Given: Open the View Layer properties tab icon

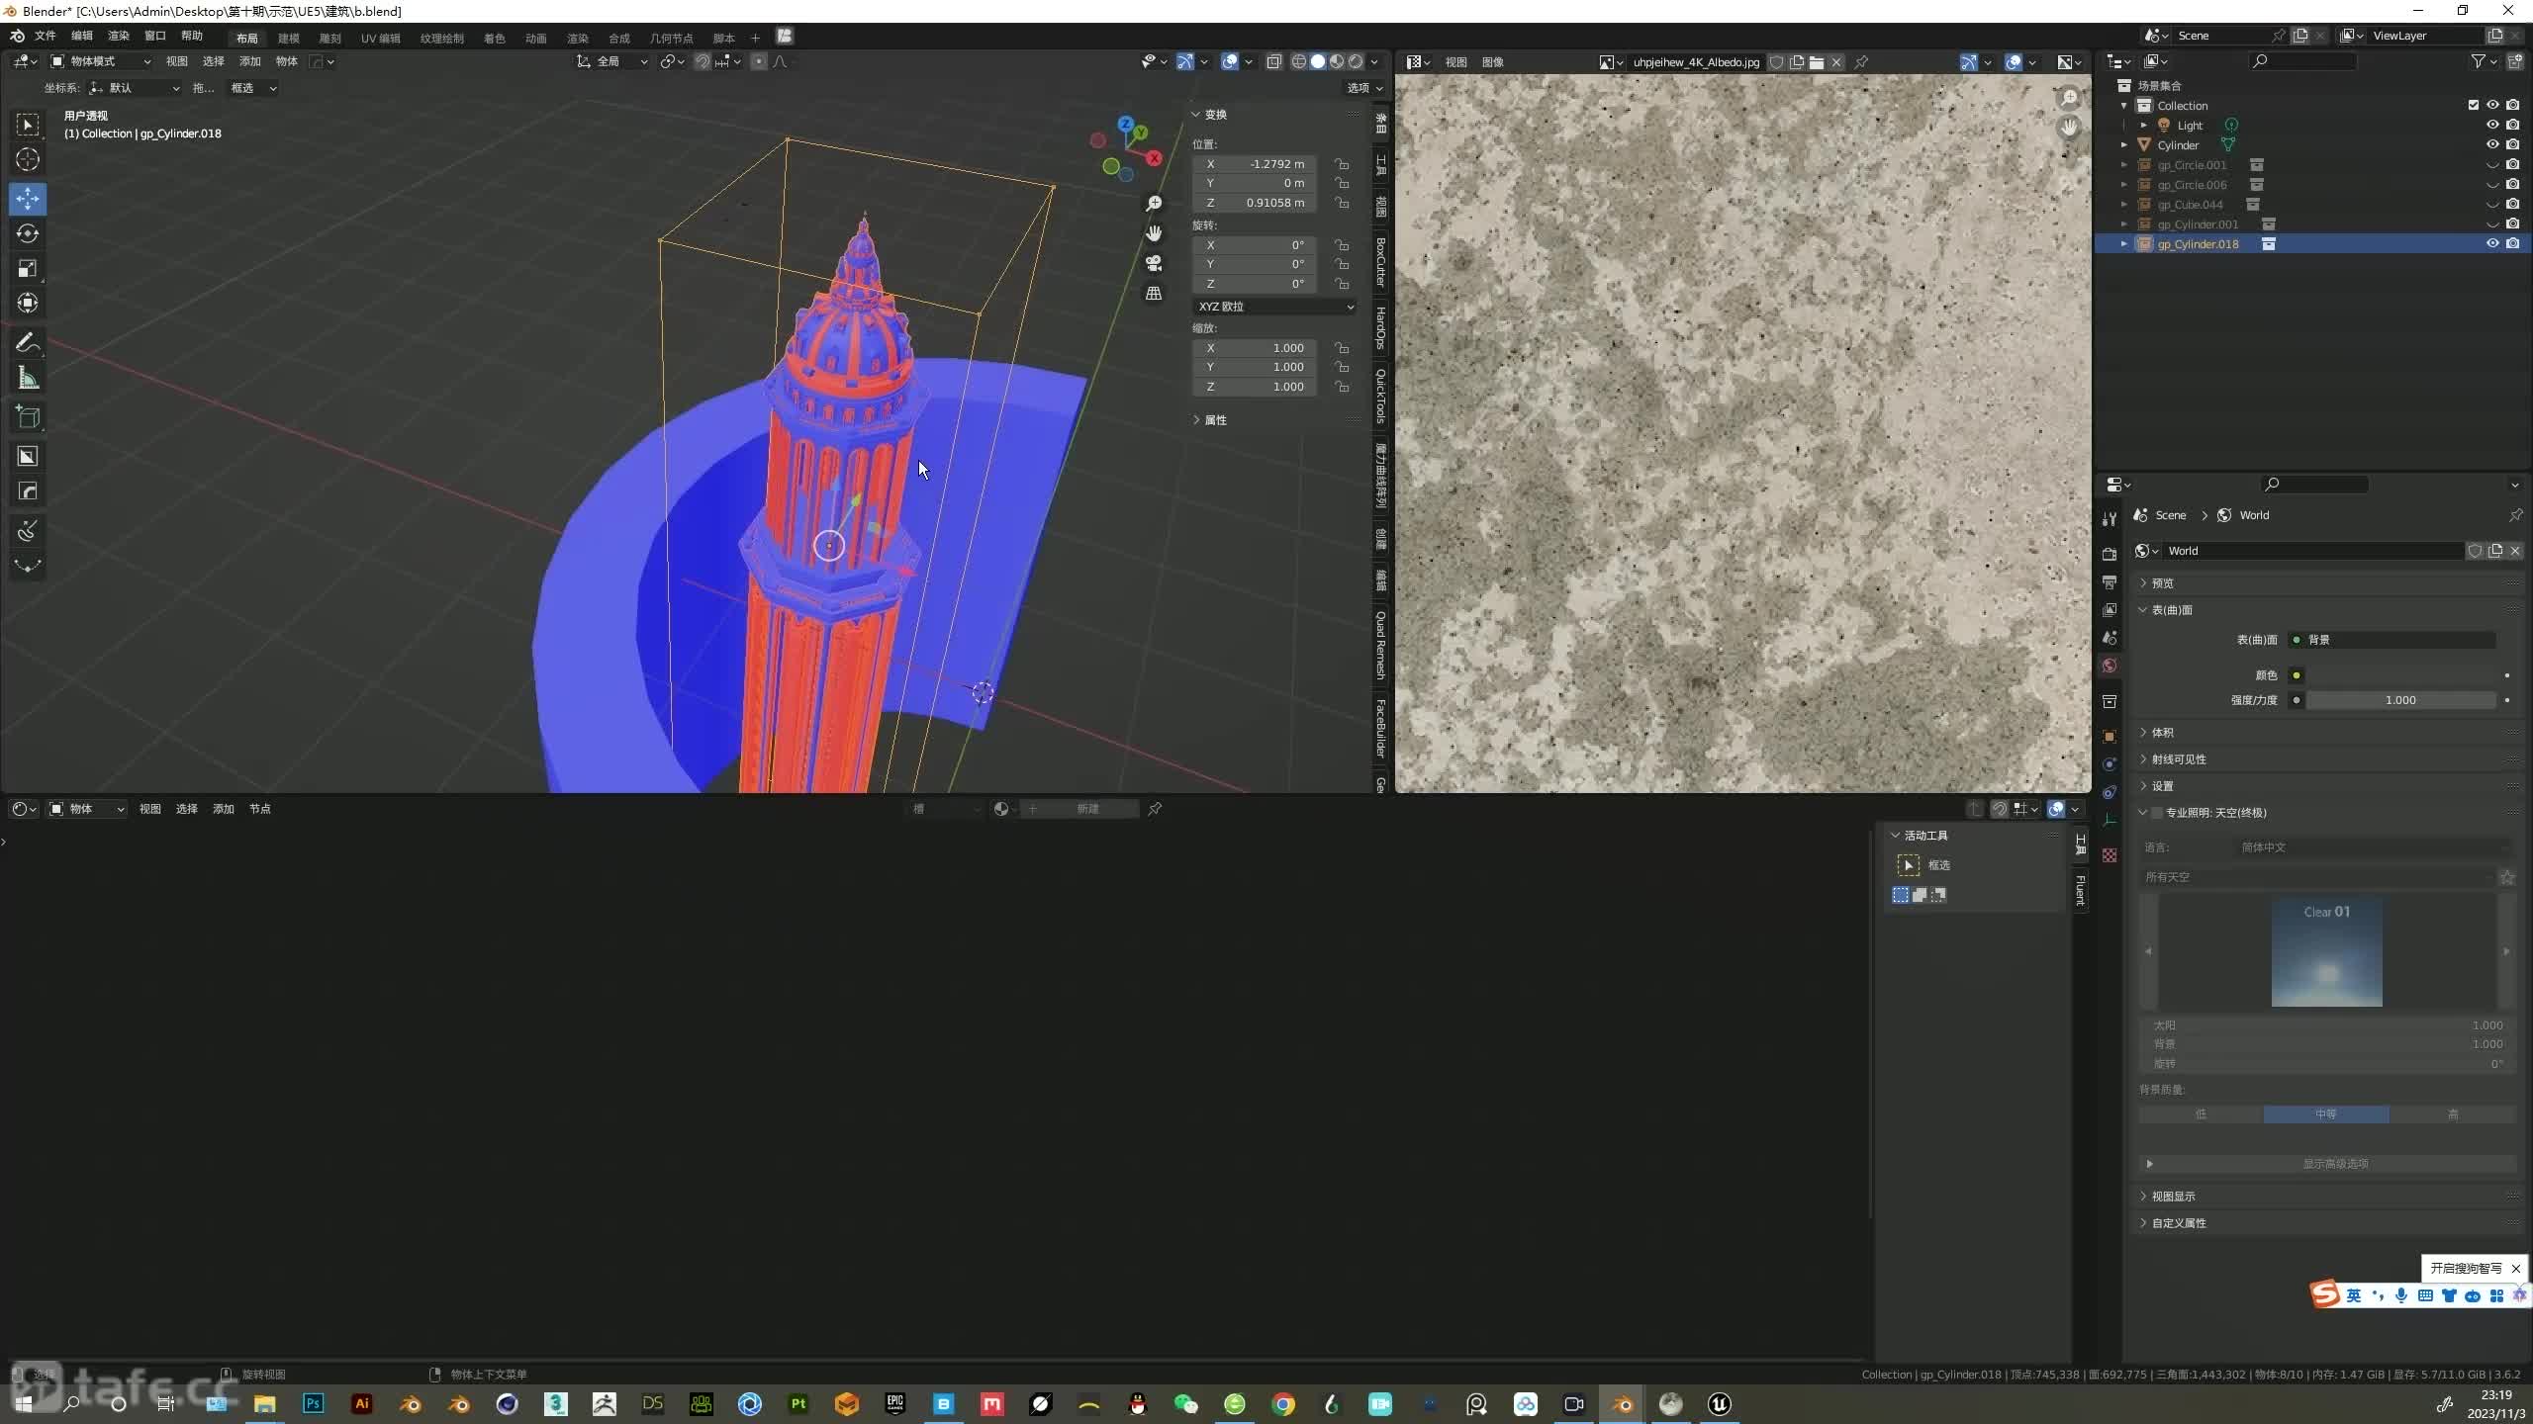Looking at the screenshot, I should pyautogui.click(x=2110, y=610).
